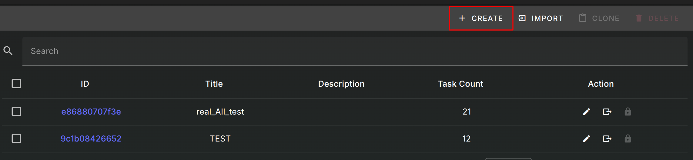Click the ID column header
This screenshot has height=160, width=693.
click(x=85, y=84)
